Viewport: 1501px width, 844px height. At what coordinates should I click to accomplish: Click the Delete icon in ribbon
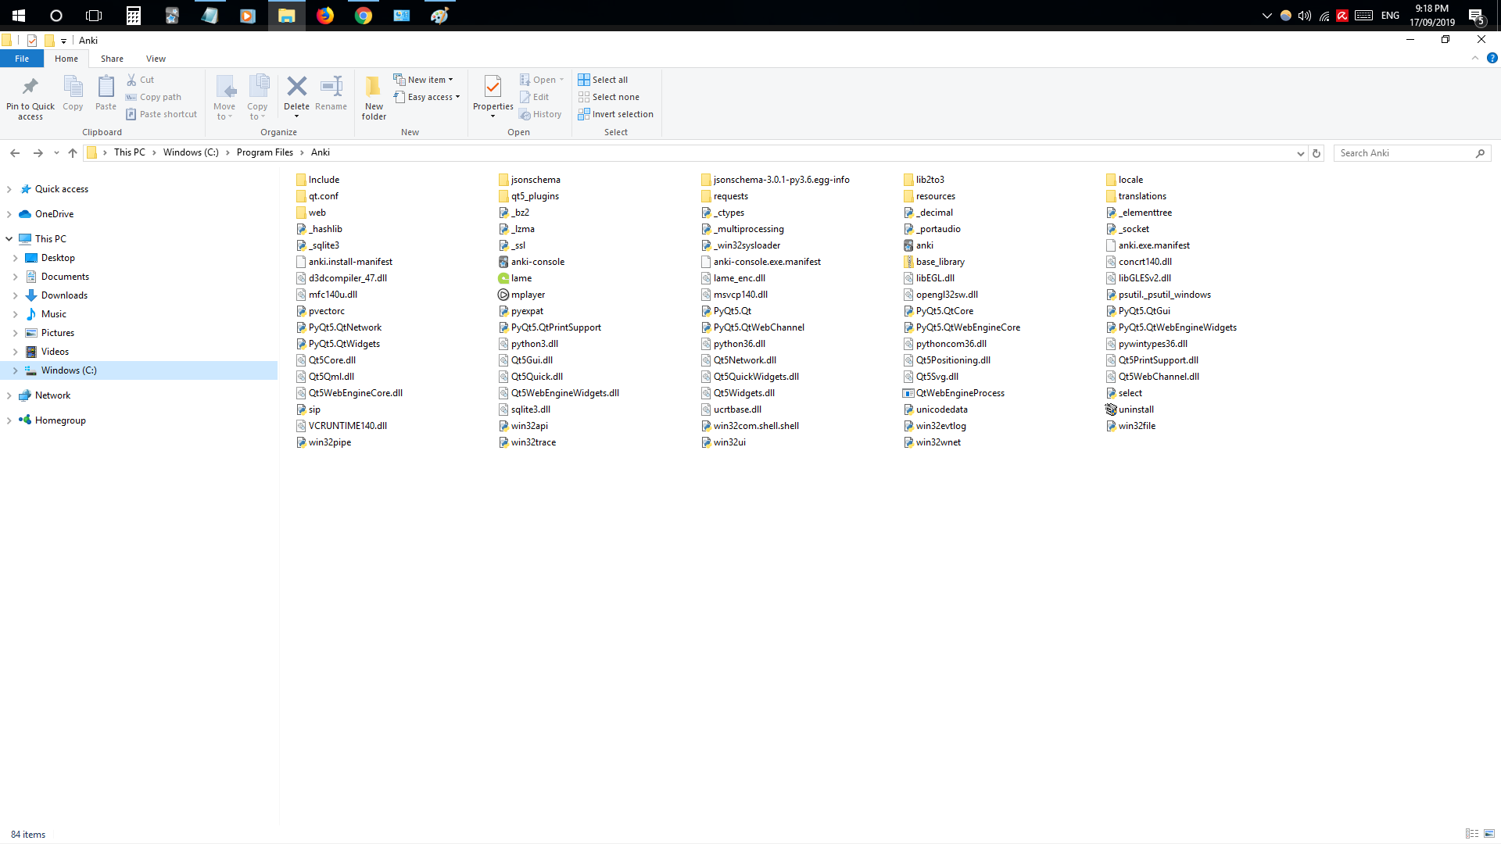pyautogui.click(x=296, y=87)
